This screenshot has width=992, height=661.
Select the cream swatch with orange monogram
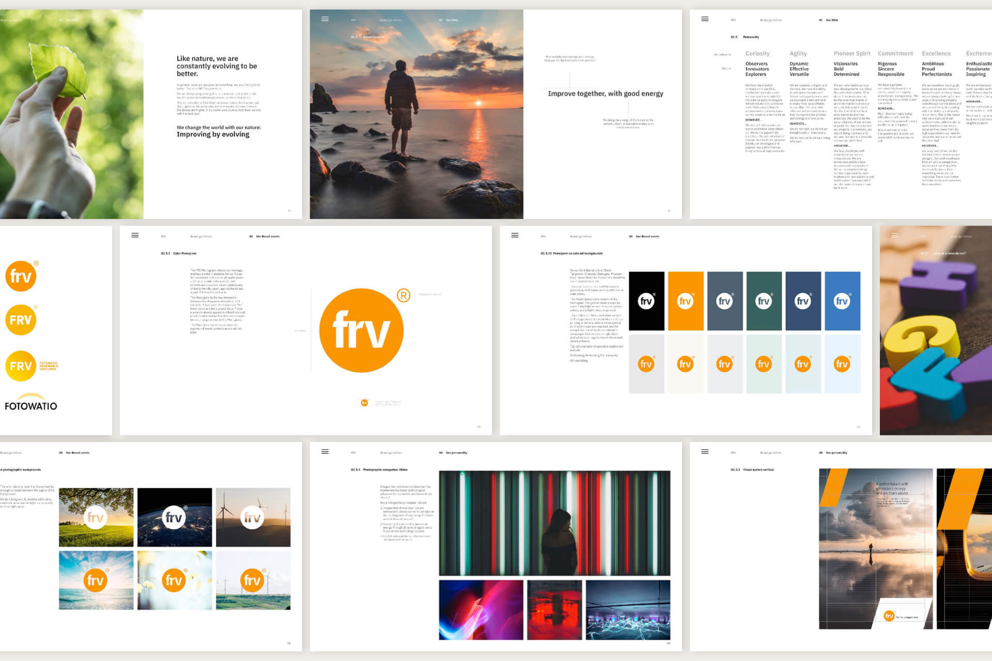686,364
